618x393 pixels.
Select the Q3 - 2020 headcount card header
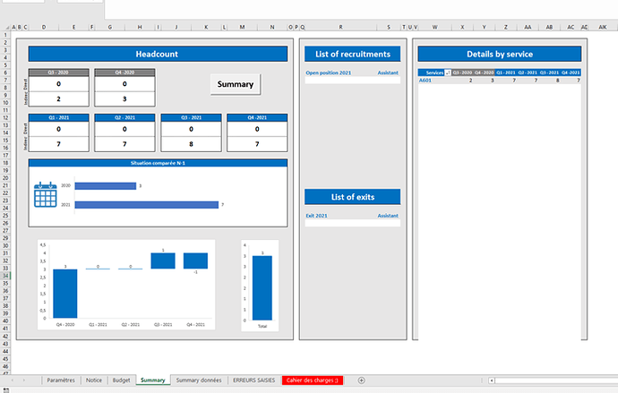58,73
